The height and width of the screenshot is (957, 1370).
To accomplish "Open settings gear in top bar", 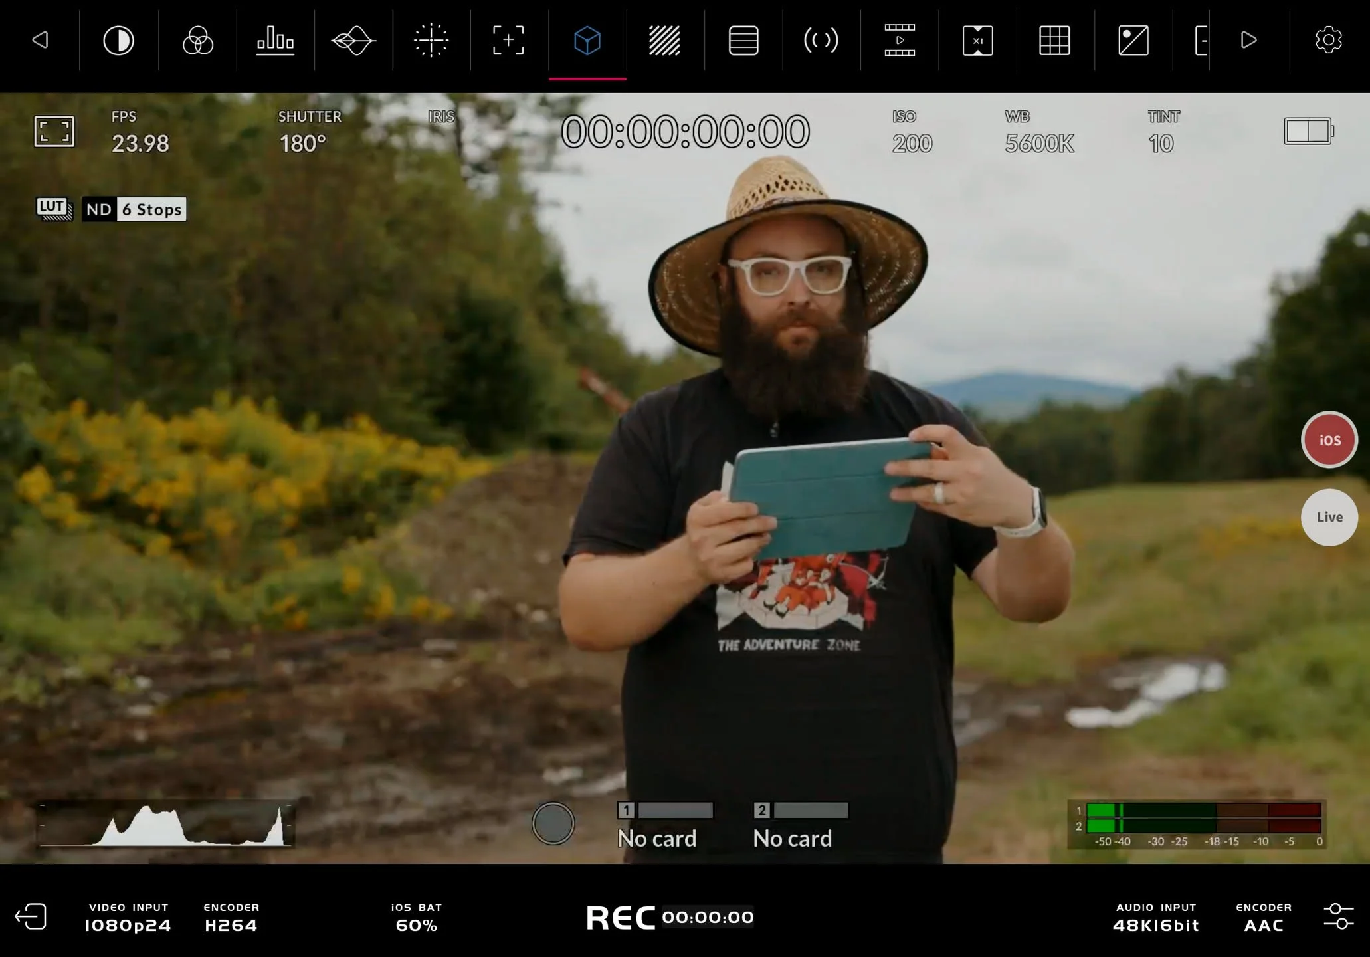I will (x=1328, y=41).
